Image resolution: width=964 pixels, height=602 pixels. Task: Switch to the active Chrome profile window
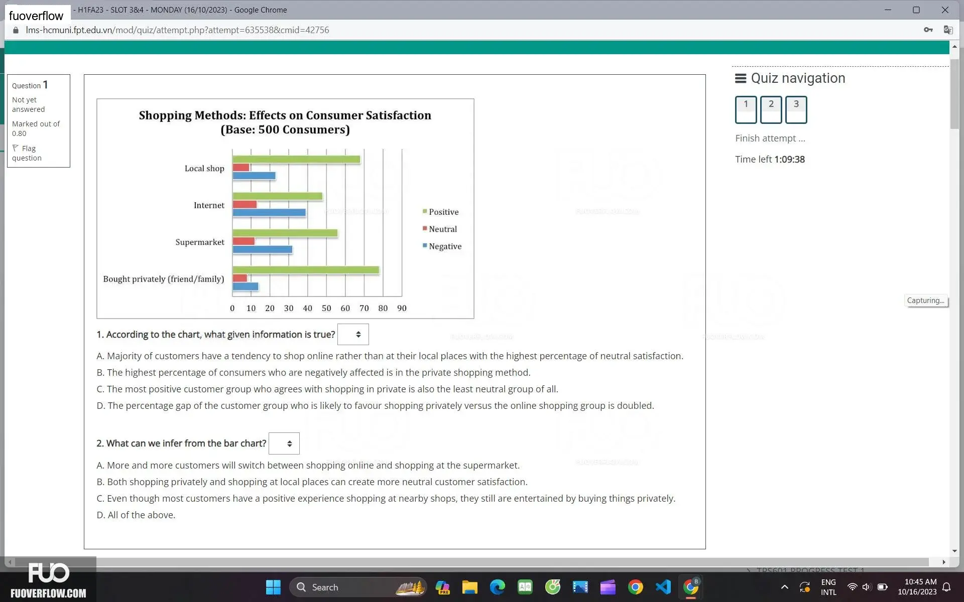[691, 587]
